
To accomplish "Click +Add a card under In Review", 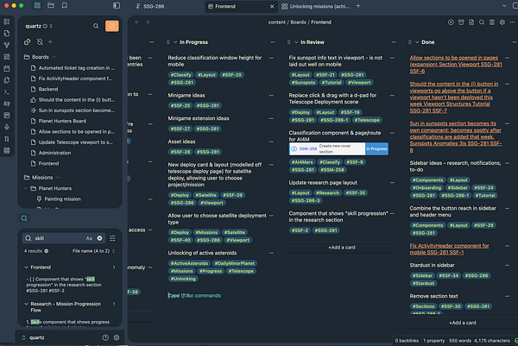I will pyautogui.click(x=342, y=248).
